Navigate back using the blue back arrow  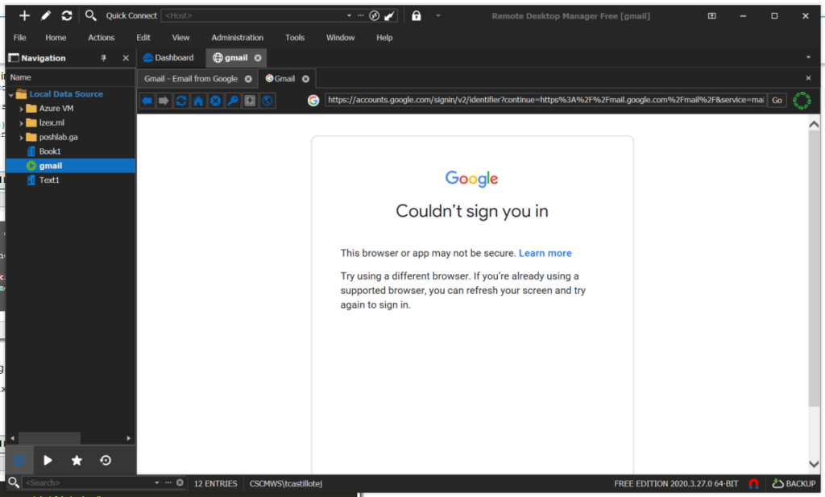(147, 100)
